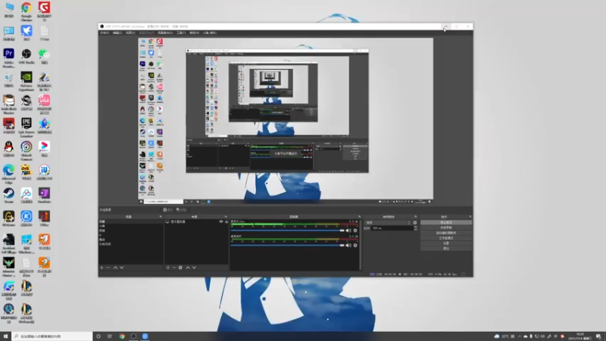Move scene down in Scenes dock
Viewport: 606px width, 341px height.
coord(121,267)
